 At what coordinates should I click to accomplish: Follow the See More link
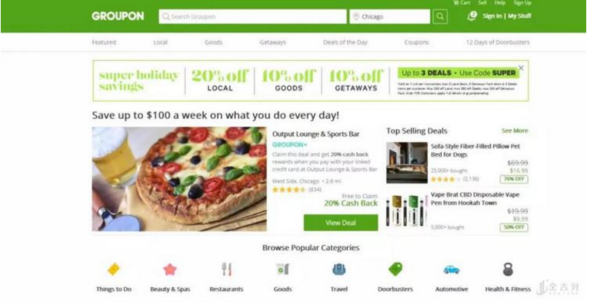pyautogui.click(x=515, y=131)
